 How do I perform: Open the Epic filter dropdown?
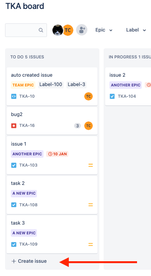tap(104, 30)
